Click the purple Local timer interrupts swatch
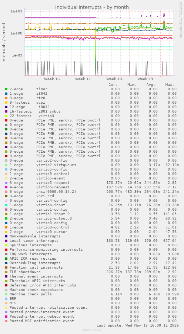Image resolution: width=184 pixels, height=334 pixels. pyautogui.click(x=6, y=241)
